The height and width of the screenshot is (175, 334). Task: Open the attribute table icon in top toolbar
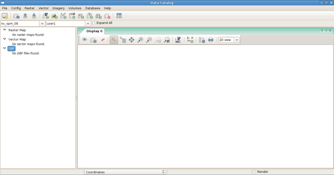[119, 16]
